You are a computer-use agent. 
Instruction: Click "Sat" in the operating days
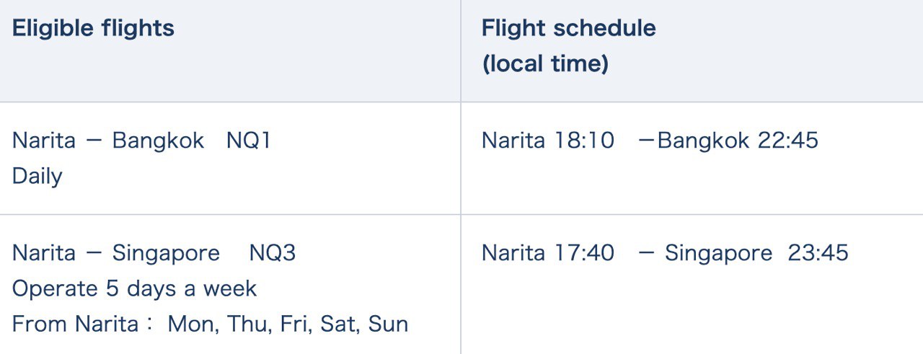coord(339,324)
